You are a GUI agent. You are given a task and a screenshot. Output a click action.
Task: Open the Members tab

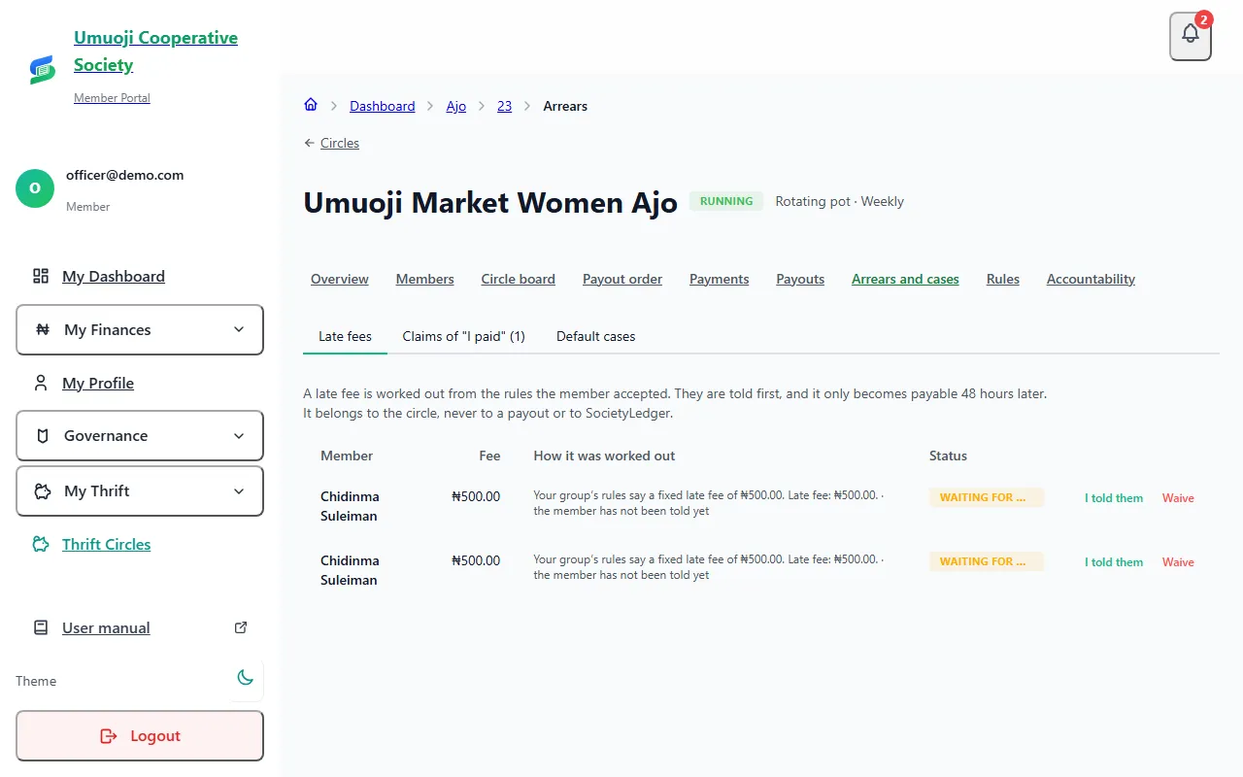click(425, 279)
